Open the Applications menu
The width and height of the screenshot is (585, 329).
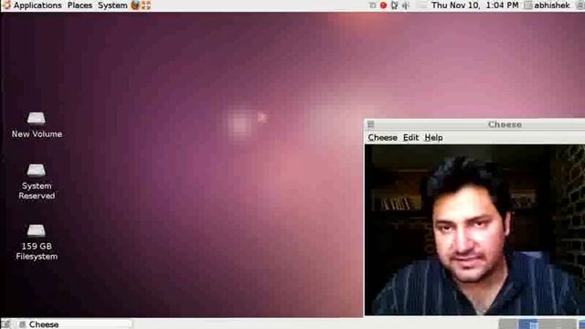[x=37, y=5]
